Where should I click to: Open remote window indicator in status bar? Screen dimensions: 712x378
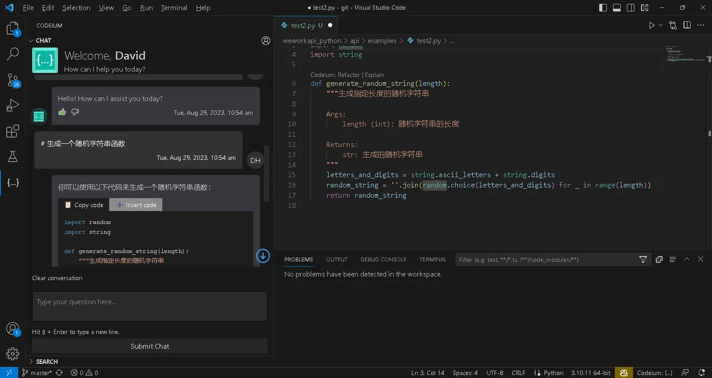point(8,373)
